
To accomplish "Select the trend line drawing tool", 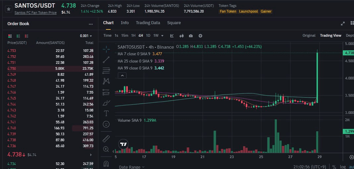I will (106, 60).
